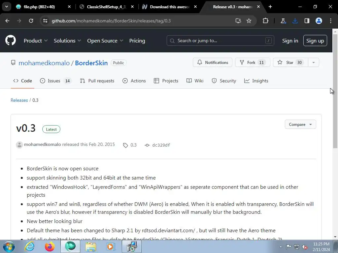Open the Pricing page
Viewport: 338px width, 253px height.
tap(137, 41)
